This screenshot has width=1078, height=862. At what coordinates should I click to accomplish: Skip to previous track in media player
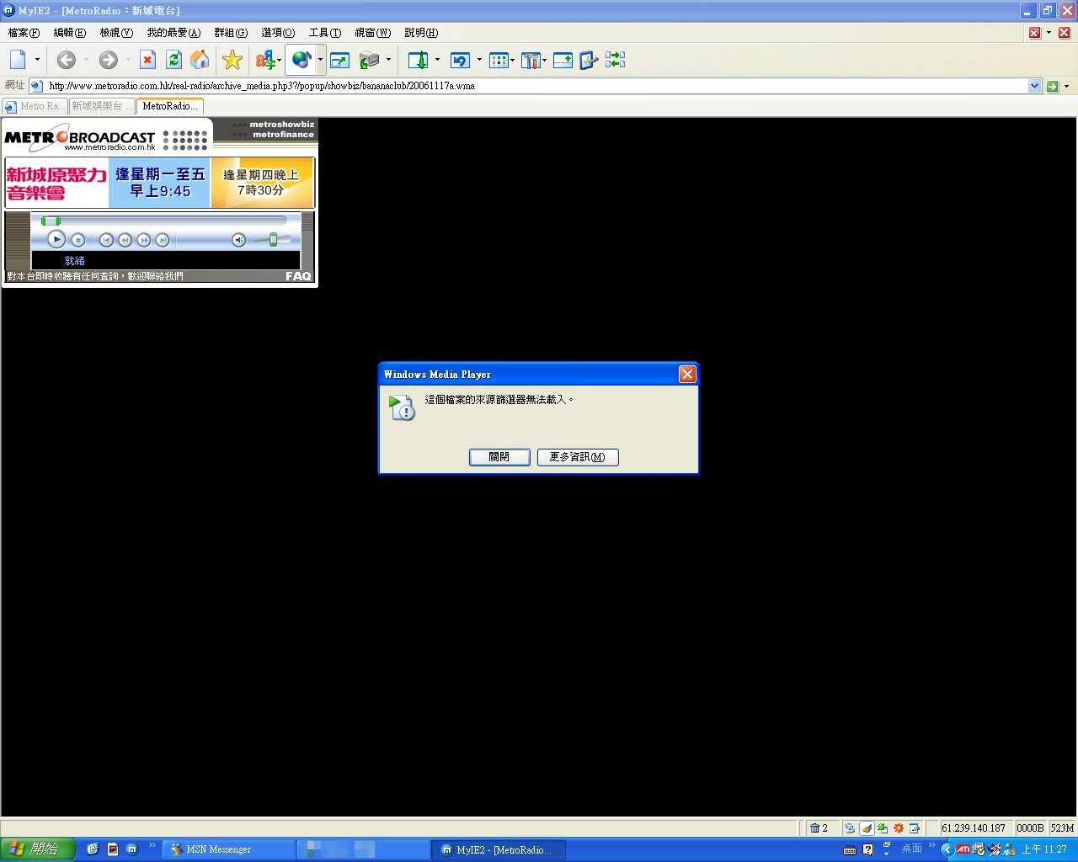pyautogui.click(x=106, y=240)
